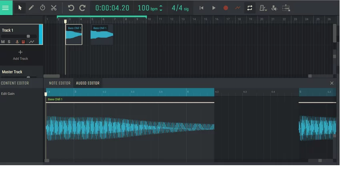Select the pencil draw tool
Image resolution: width=340 pixels, height=171 pixels.
pos(31,8)
